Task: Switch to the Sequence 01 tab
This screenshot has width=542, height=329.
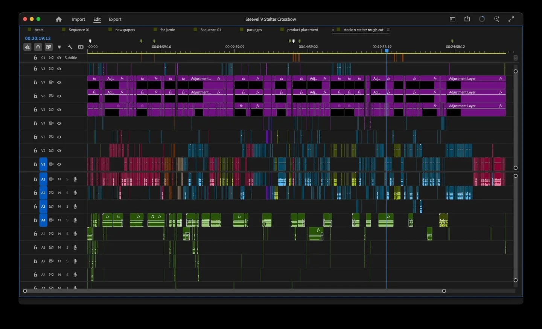Action: click(x=79, y=30)
